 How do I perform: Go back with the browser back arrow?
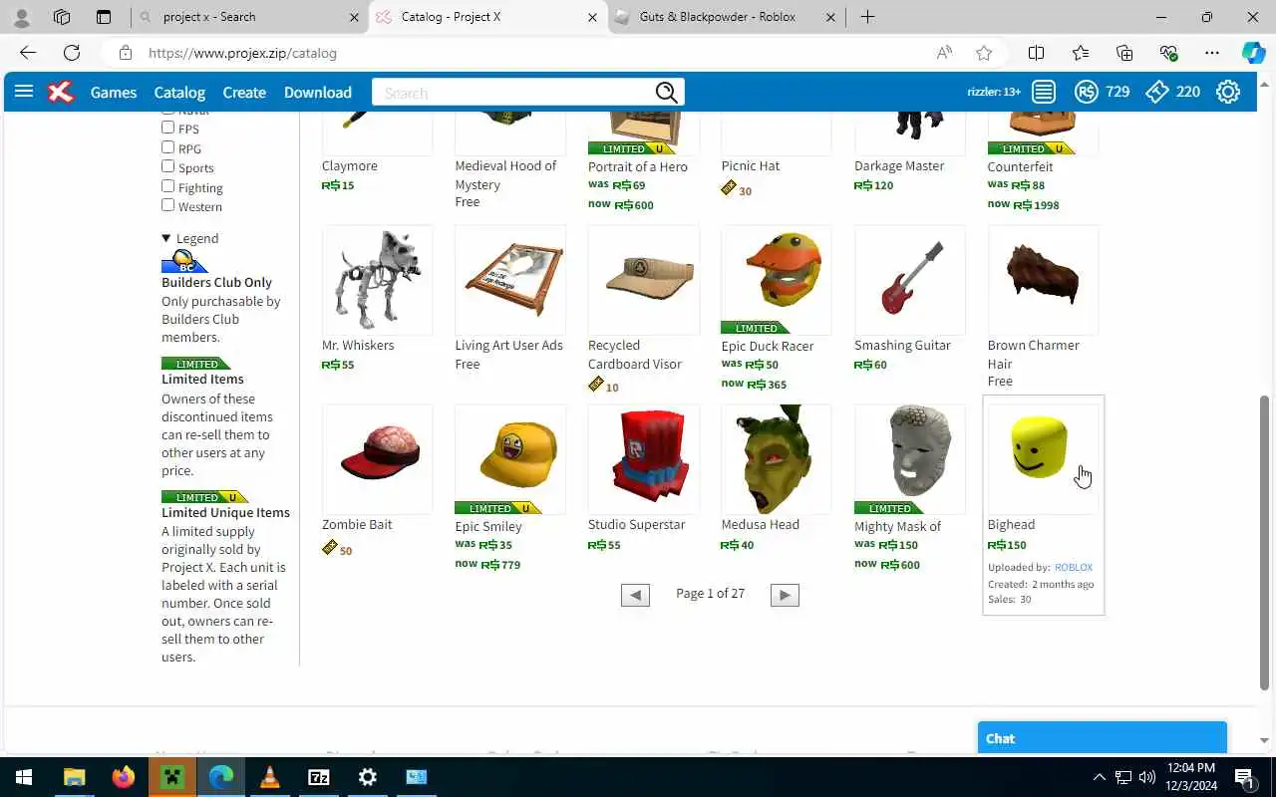tap(28, 53)
